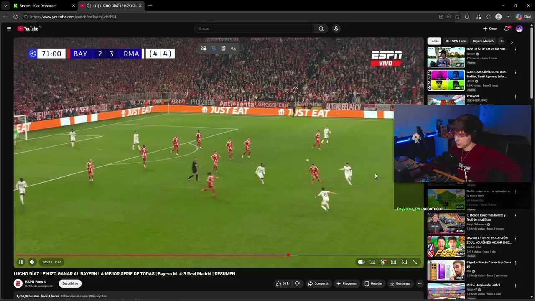This screenshot has width=535, height=301.
Task: Toggle subtitles in the video player
Action: [x=372, y=262]
